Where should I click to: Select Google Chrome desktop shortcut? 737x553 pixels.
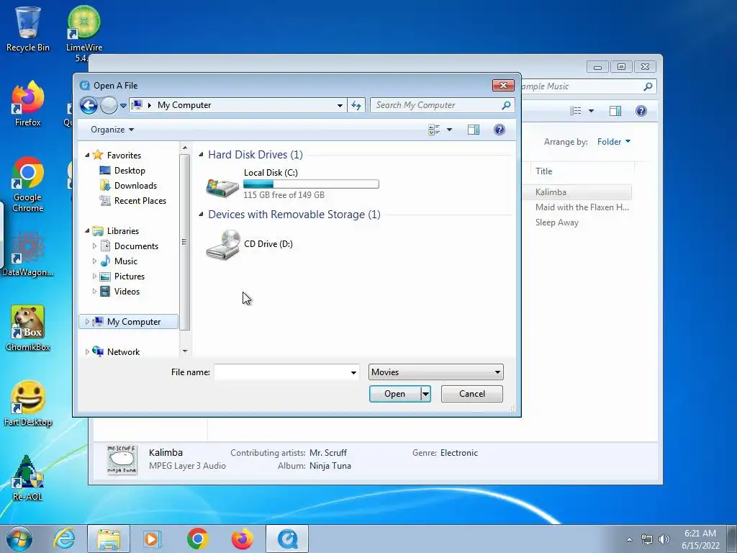(28, 184)
